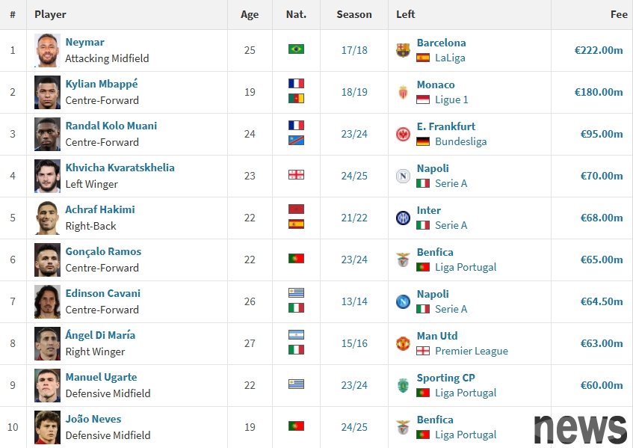This screenshot has height=448, width=633.
Task: Click the Manchester United crest icon
Action: point(403,343)
